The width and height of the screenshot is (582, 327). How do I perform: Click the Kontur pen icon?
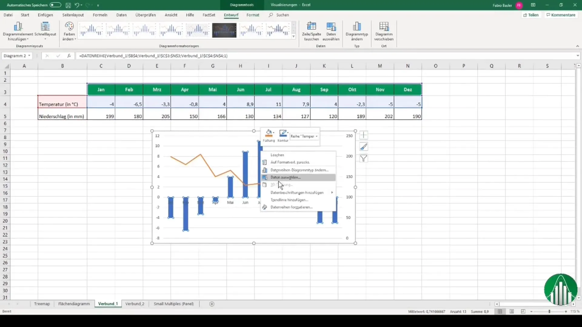coord(283,133)
